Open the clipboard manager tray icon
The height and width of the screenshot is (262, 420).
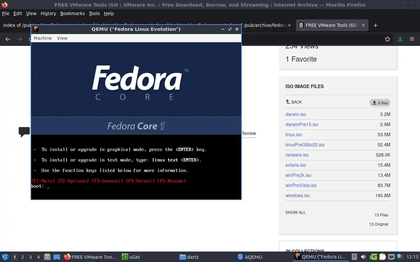click(382, 257)
